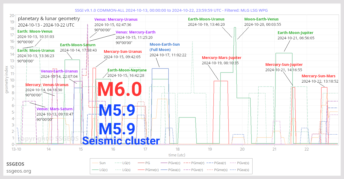Toggle the LG(s) series in the legend
This screenshot has width=344, height=179.
point(119,170)
